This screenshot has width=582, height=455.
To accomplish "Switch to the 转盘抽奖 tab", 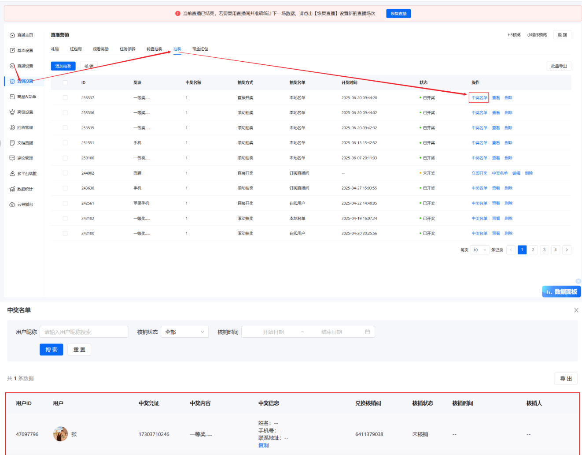I will (154, 49).
